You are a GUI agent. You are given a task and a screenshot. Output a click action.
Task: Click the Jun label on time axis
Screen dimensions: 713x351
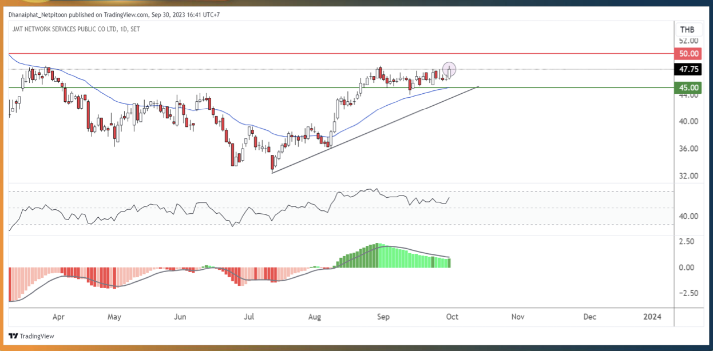pyautogui.click(x=180, y=317)
